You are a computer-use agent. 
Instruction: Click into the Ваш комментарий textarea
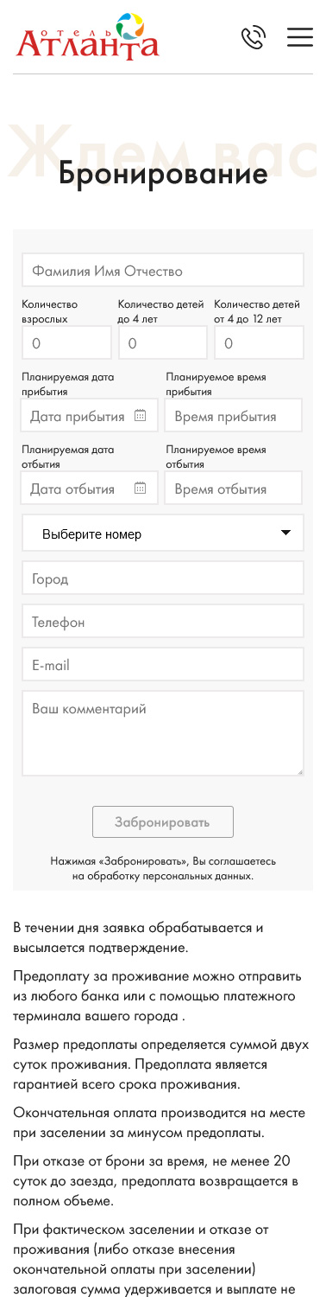pyautogui.click(x=163, y=733)
